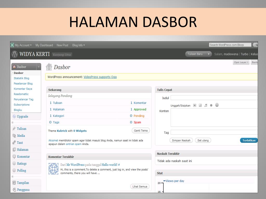Click the Tulisan pin icon in sidebar
Screen dimensions: 266x199
click(x=14, y=129)
